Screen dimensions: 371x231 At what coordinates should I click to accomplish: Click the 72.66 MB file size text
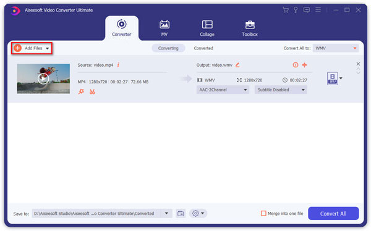tap(140, 82)
